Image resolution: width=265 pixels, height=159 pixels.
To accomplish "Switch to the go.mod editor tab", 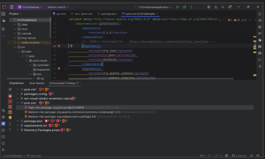I will (59, 14).
